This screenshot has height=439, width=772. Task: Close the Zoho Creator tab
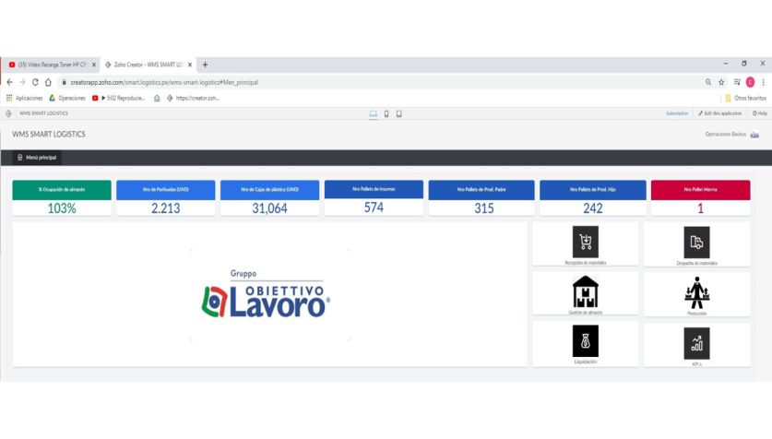(x=190, y=65)
